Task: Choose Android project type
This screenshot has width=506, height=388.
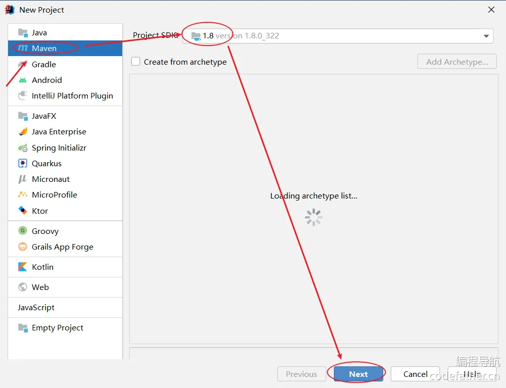Action: coord(65,80)
